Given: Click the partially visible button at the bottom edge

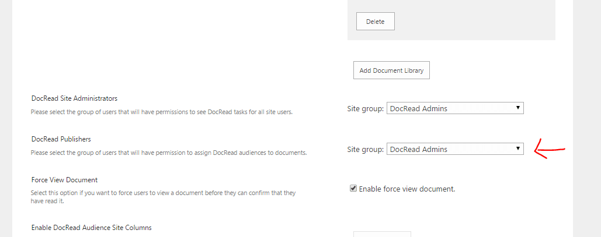Looking at the screenshot, I should click(x=382, y=234).
